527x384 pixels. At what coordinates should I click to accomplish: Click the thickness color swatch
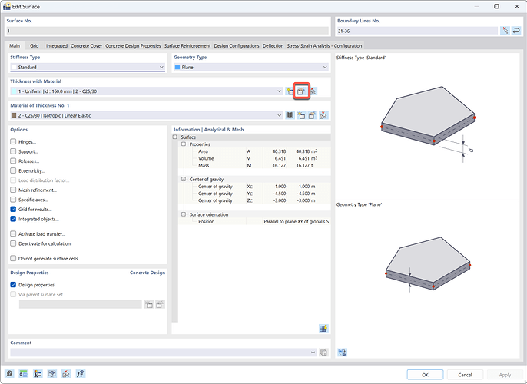pos(14,91)
